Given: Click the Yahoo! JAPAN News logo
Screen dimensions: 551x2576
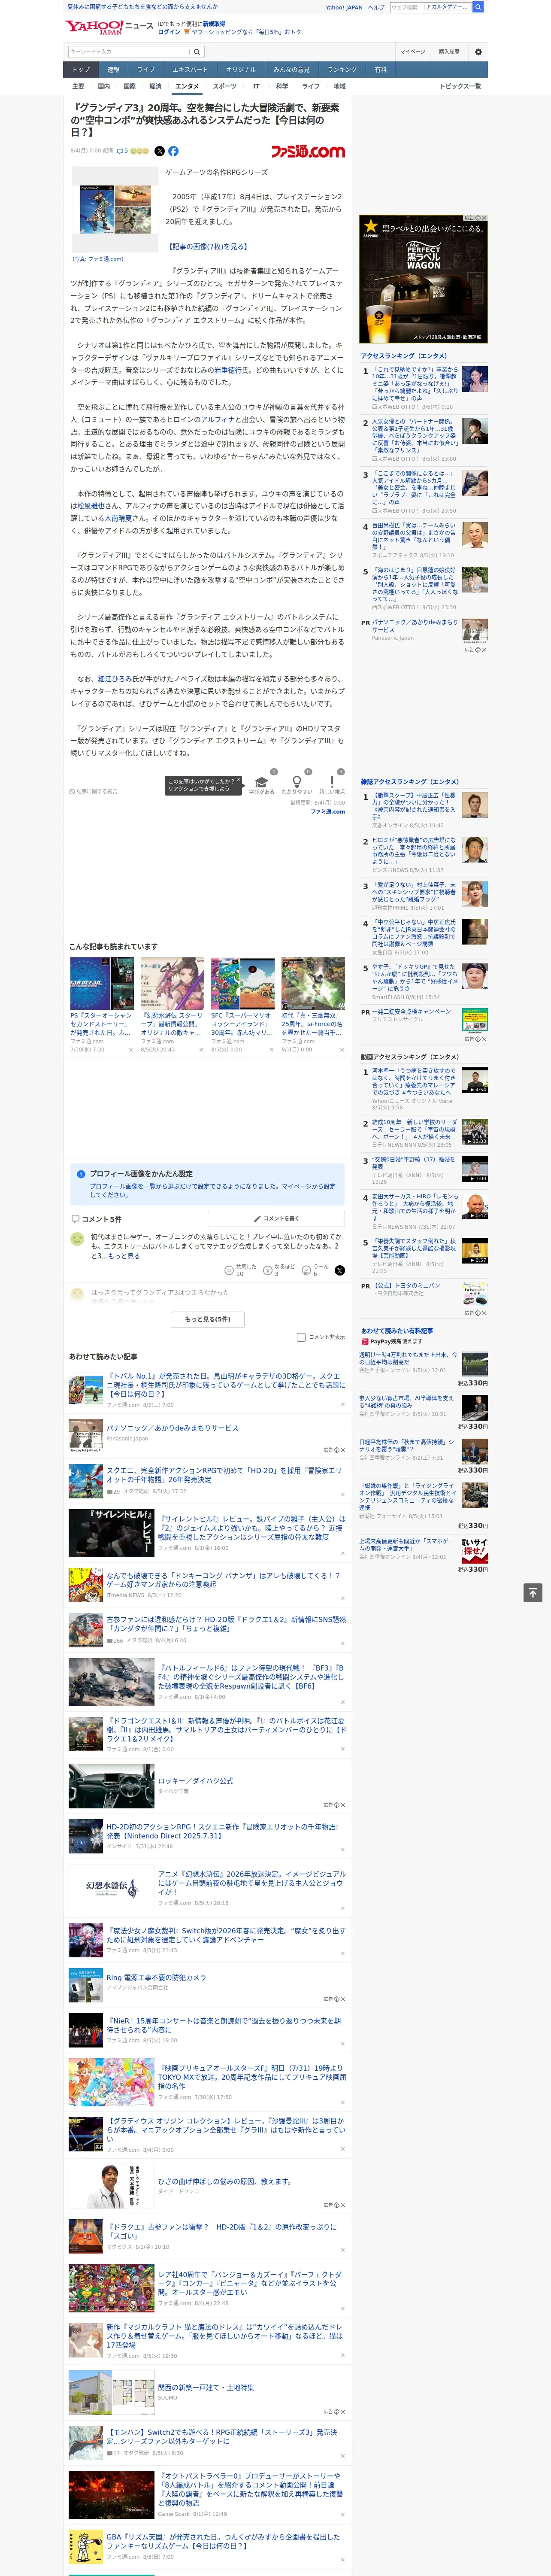Looking at the screenshot, I should pos(109,27).
